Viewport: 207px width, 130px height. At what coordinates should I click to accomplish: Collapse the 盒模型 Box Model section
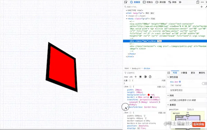point(168,105)
